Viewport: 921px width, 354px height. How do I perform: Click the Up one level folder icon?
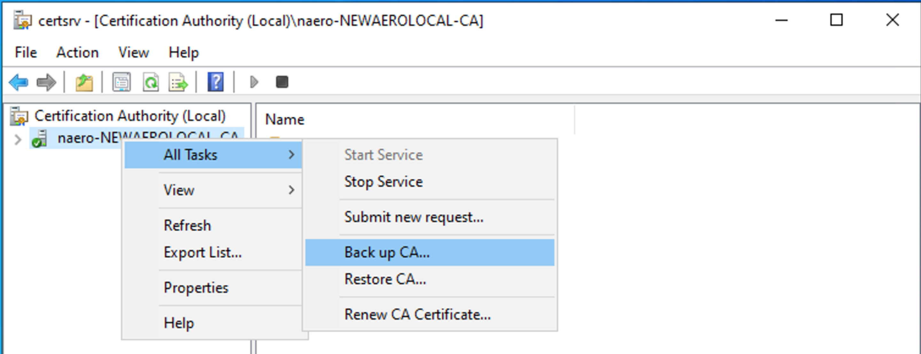pyautogui.click(x=84, y=82)
